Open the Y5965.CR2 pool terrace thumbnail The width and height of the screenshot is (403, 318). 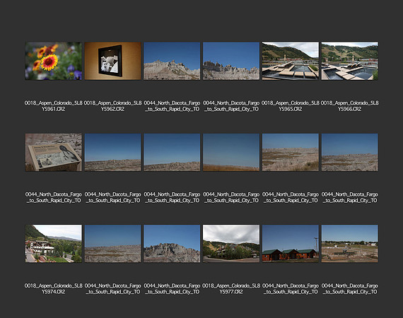click(291, 61)
